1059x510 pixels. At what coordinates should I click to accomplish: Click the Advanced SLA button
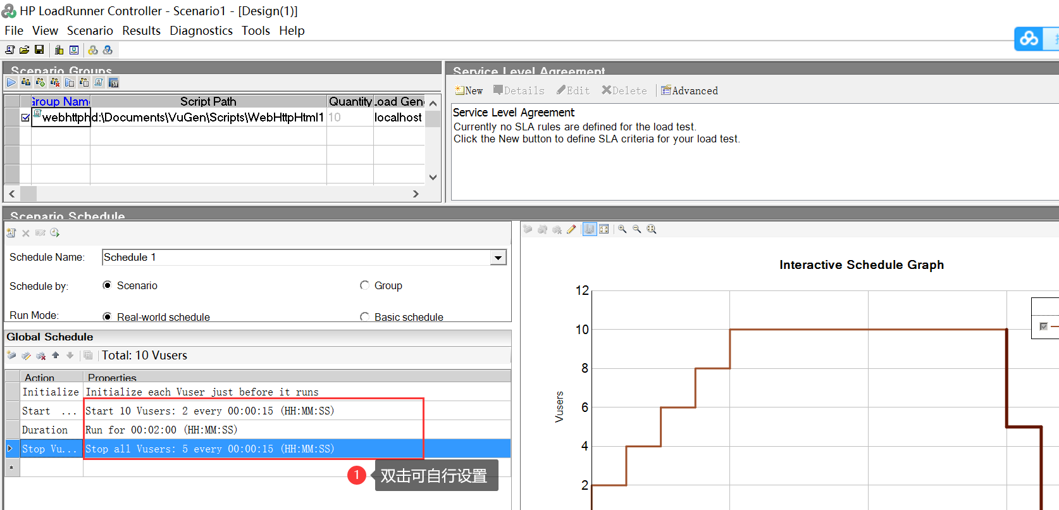tap(690, 90)
